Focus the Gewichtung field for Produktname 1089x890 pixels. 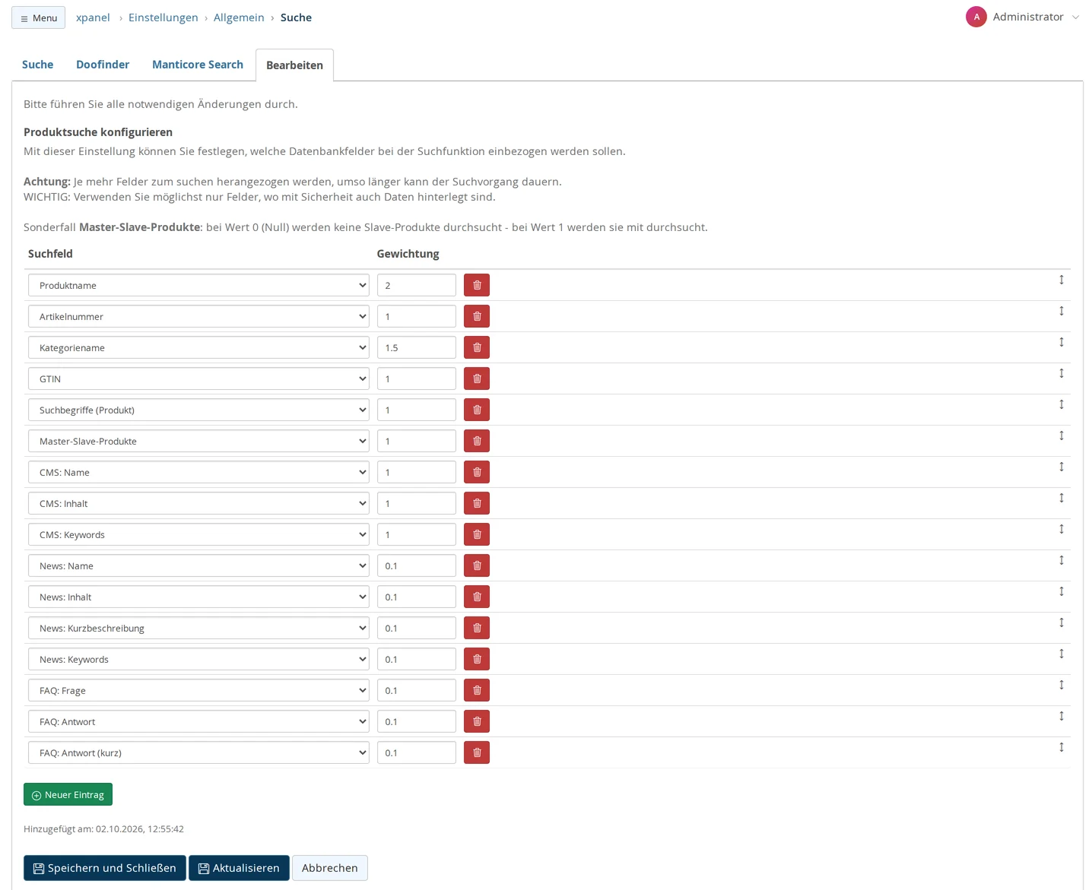[x=417, y=285]
